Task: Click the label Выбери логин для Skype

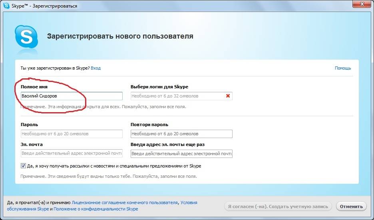Action: pos(159,87)
